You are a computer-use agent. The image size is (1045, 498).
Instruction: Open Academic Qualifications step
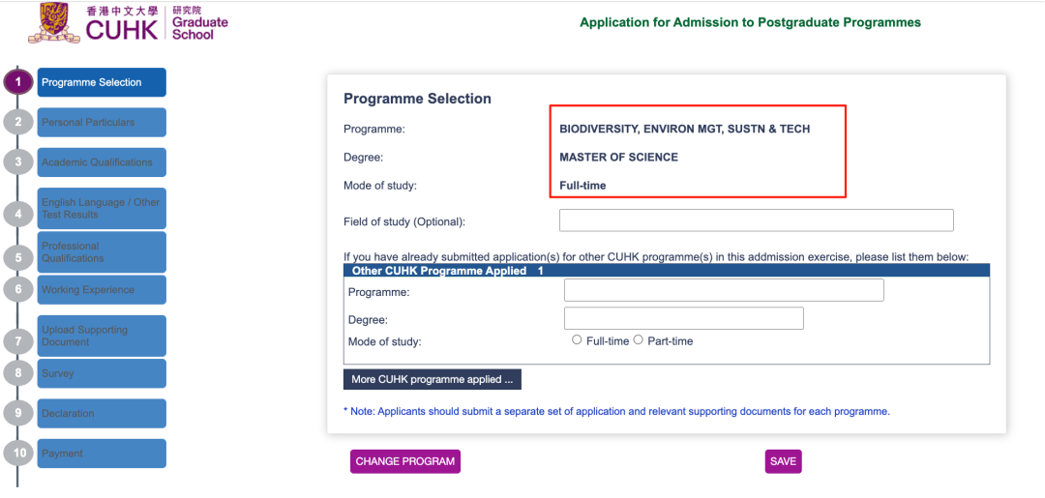(x=102, y=162)
